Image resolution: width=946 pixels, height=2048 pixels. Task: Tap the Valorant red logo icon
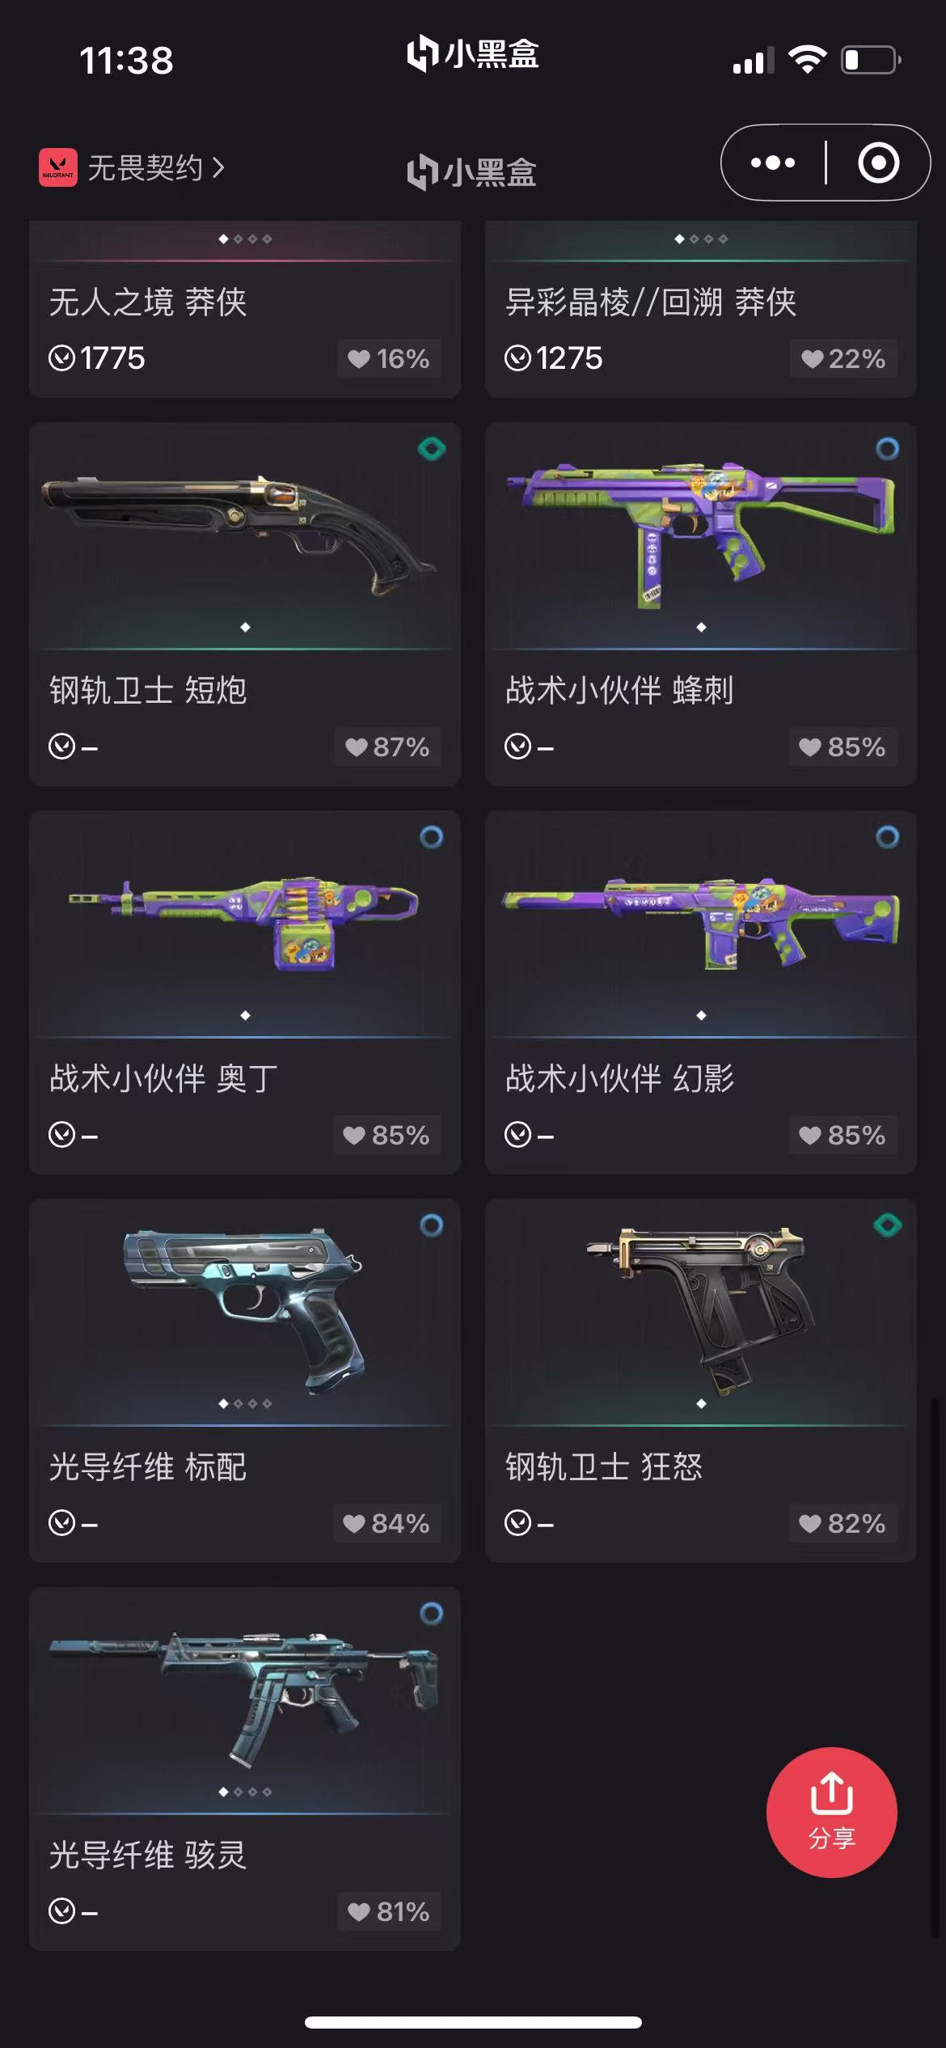(x=58, y=167)
